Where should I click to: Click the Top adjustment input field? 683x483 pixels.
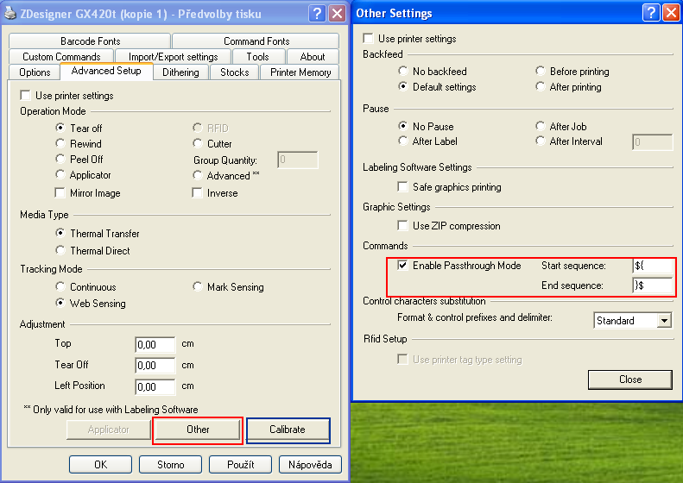click(155, 345)
